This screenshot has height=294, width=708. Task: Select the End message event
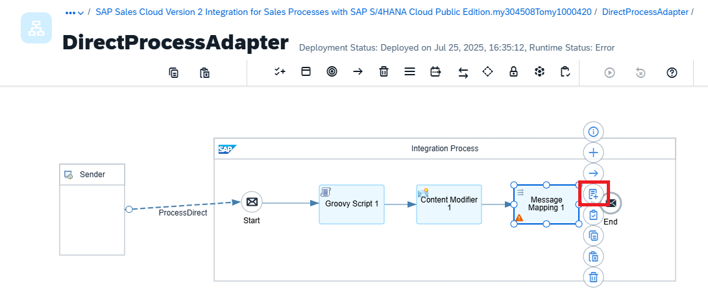point(612,203)
